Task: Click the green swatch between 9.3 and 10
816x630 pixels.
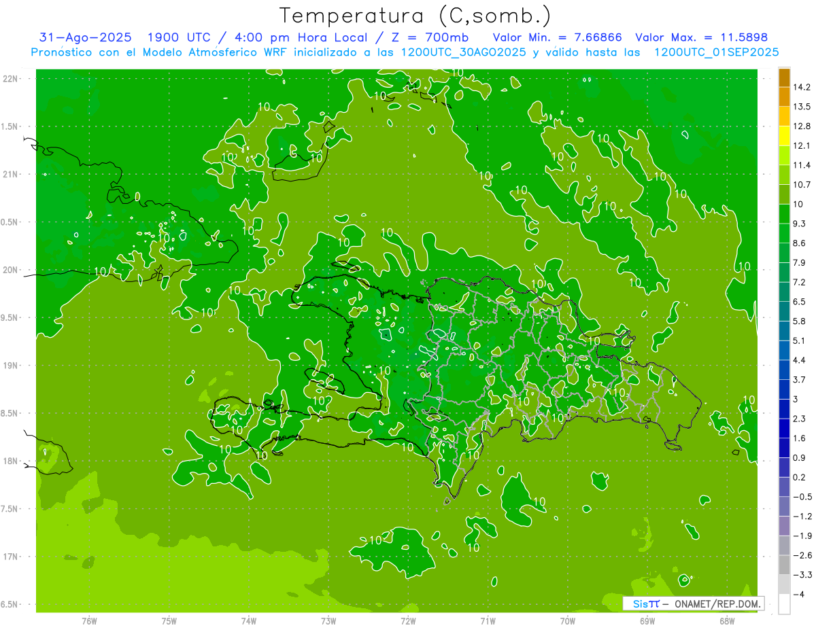Action: pyautogui.click(x=784, y=213)
